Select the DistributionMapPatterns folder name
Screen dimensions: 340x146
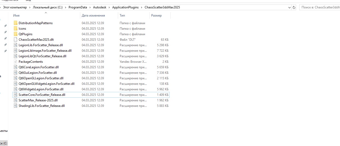(35, 23)
